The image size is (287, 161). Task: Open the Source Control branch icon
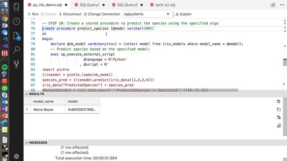tap(16, 64)
